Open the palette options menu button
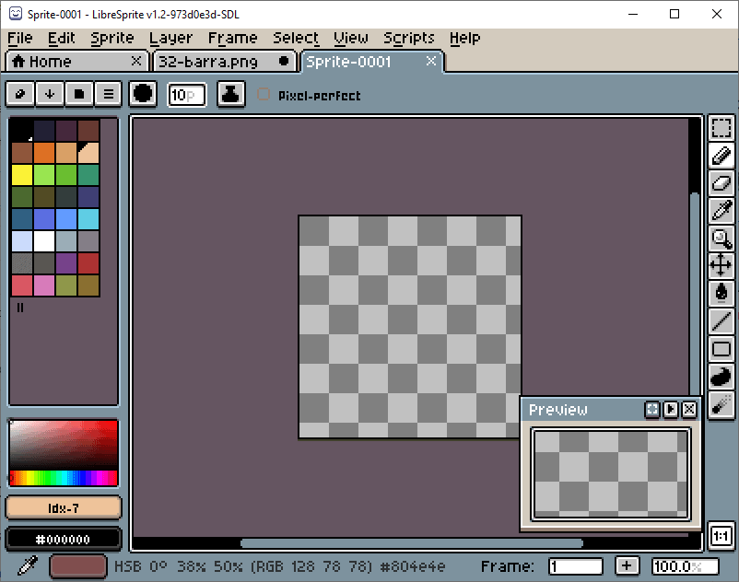The height and width of the screenshot is (582, 739). coord(109,95)
